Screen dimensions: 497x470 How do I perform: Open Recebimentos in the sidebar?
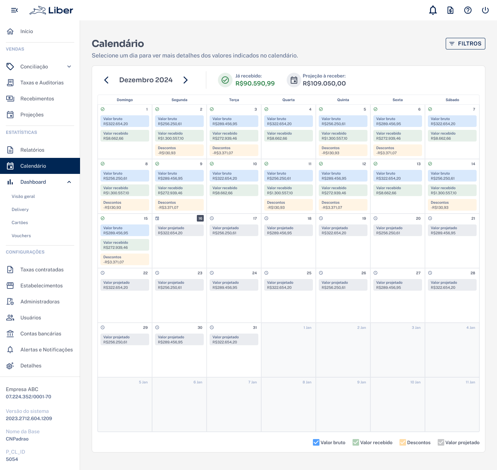point(37,99)
